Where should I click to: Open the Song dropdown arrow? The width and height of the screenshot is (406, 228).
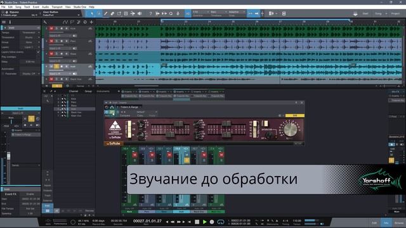pos(386,13)
